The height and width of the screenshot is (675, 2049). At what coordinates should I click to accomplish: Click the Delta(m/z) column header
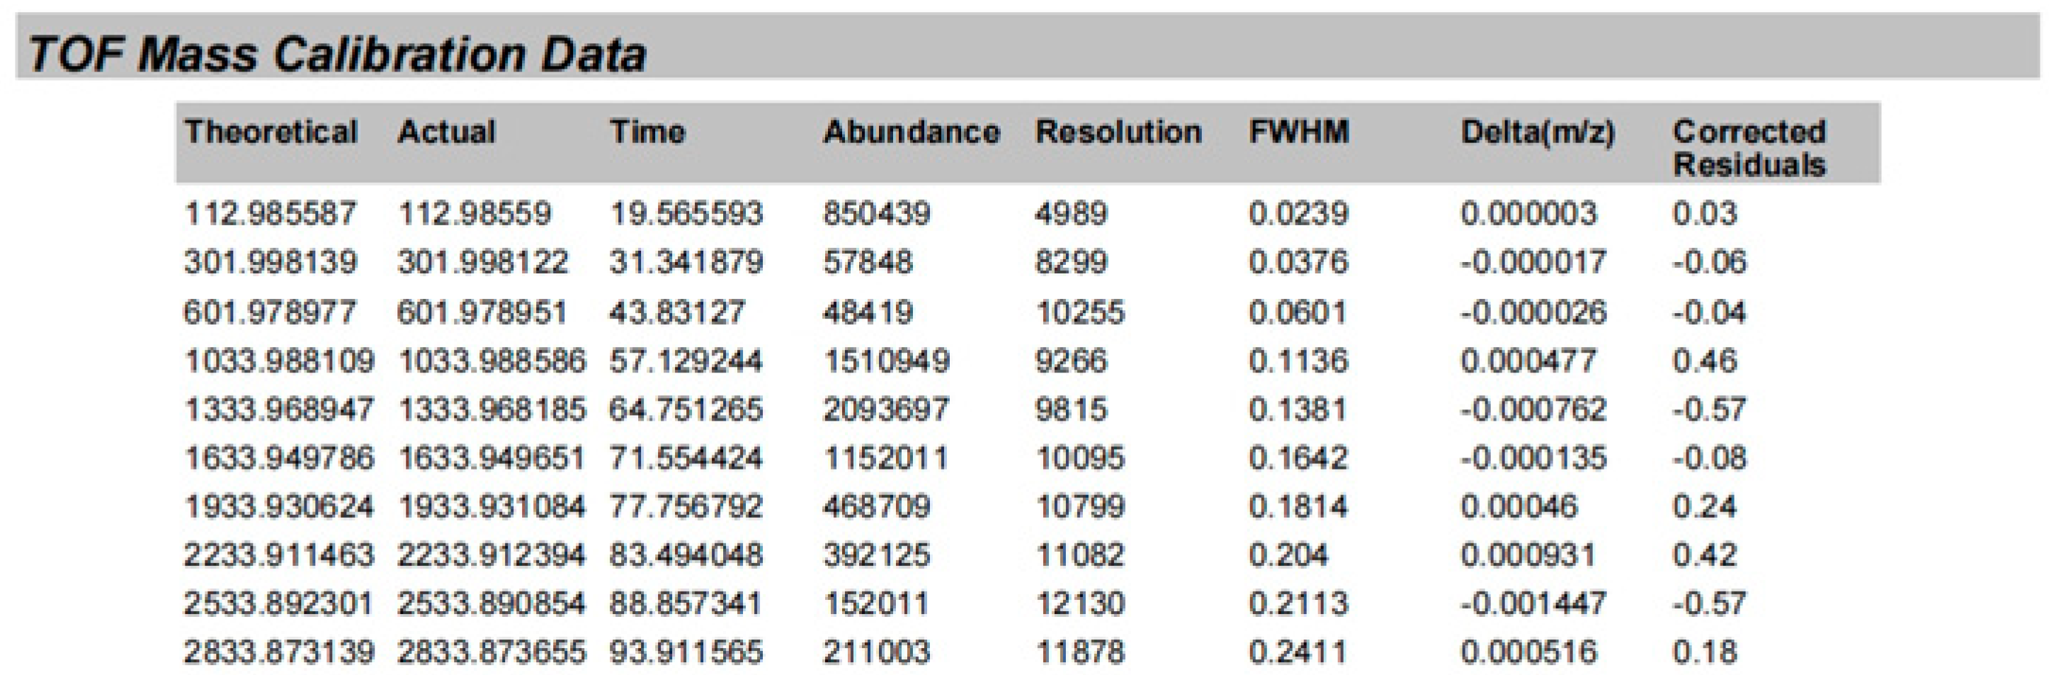pos(1537,132)
